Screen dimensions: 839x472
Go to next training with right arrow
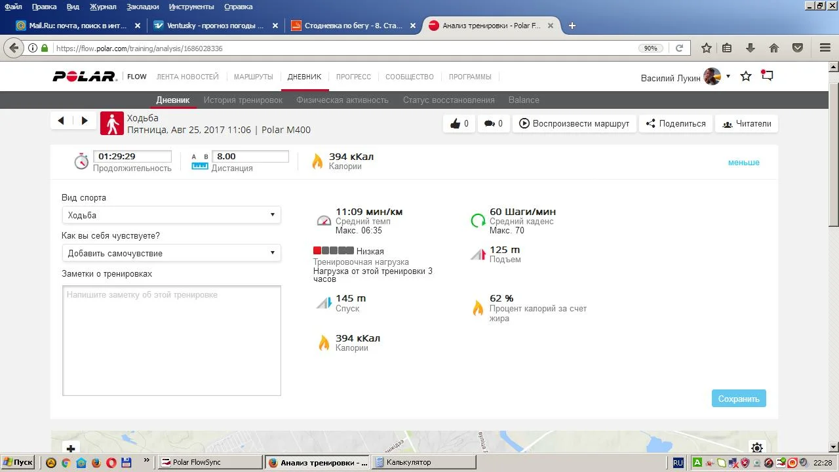(x=85, y=121)
